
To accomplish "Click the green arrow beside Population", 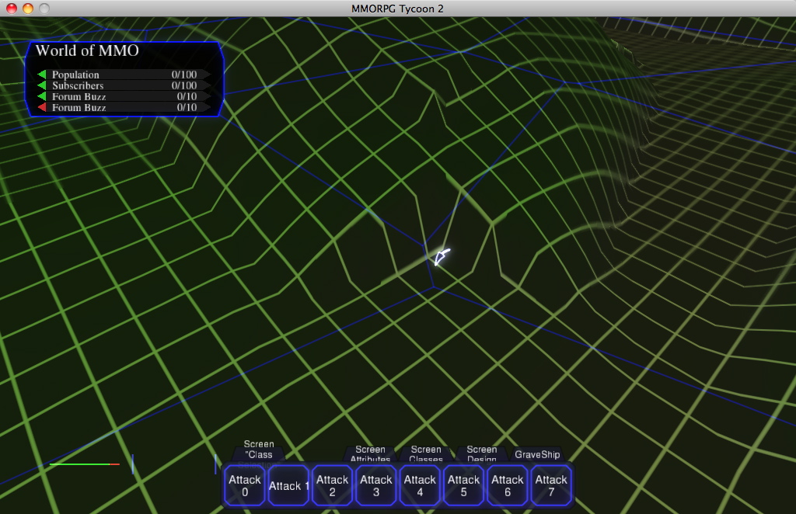I will pos(42,75).
